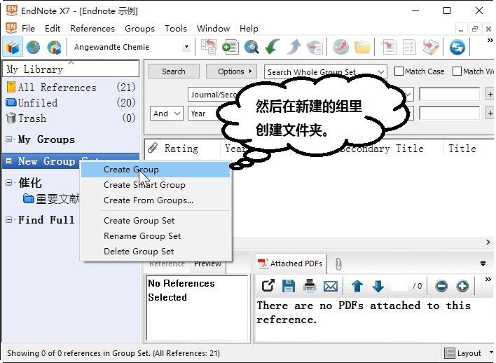Switch to Online Search Mode globe icon
The height and width of the screenshot is (363, 496).
33,48
